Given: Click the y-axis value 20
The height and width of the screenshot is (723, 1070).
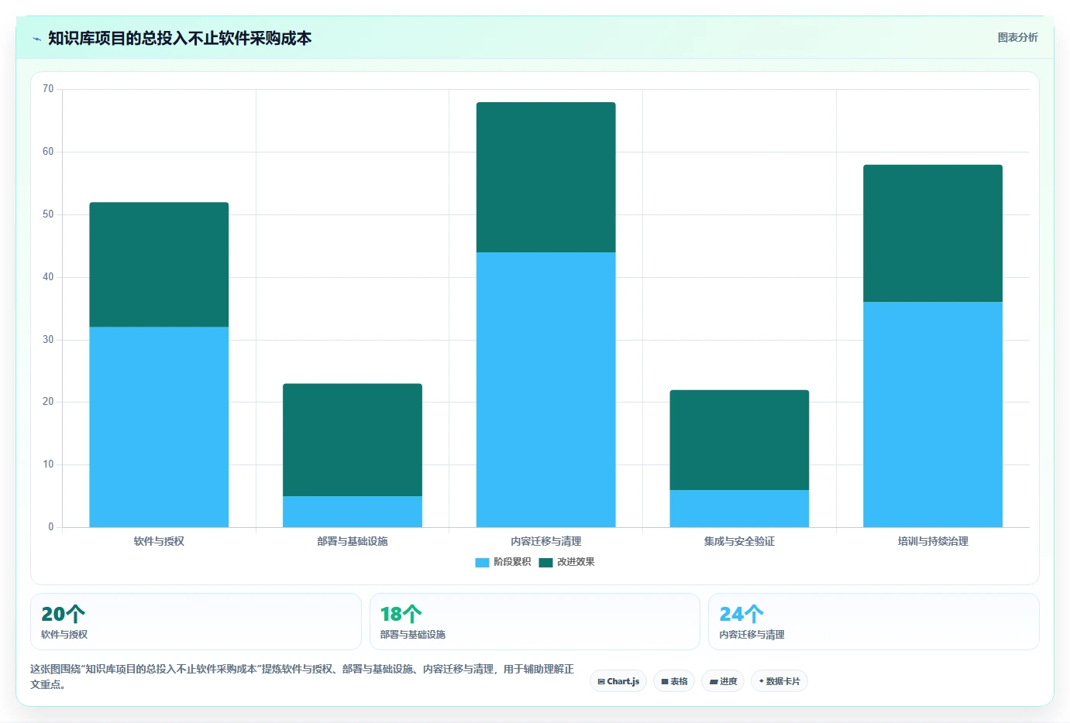Looking at the screenshot, I should (48, 402).
